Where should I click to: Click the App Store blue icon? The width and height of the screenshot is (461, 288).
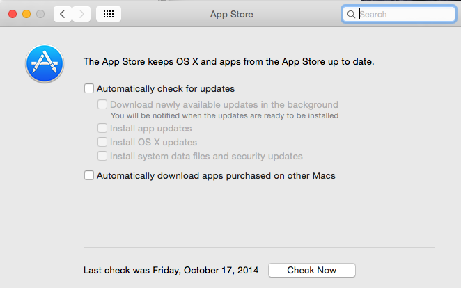(x=45, y=63)
